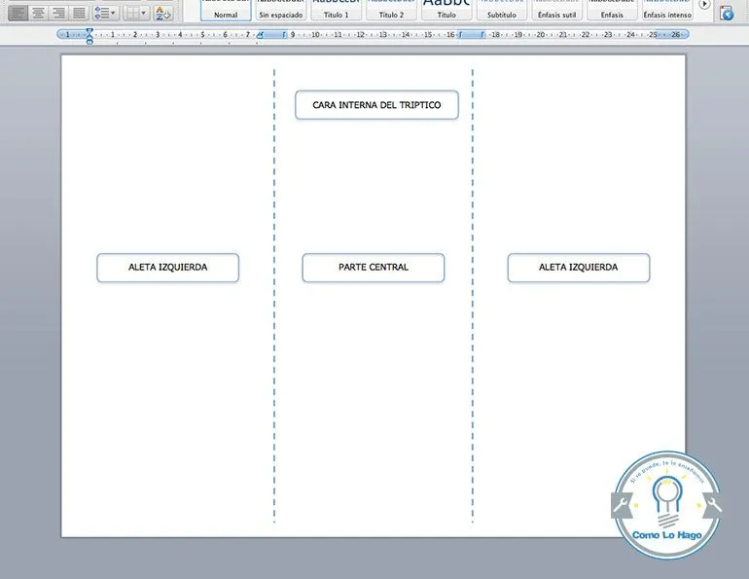749x579 pixels.
Task: Open the styles pane icon
Action: [x=727, y=13]
